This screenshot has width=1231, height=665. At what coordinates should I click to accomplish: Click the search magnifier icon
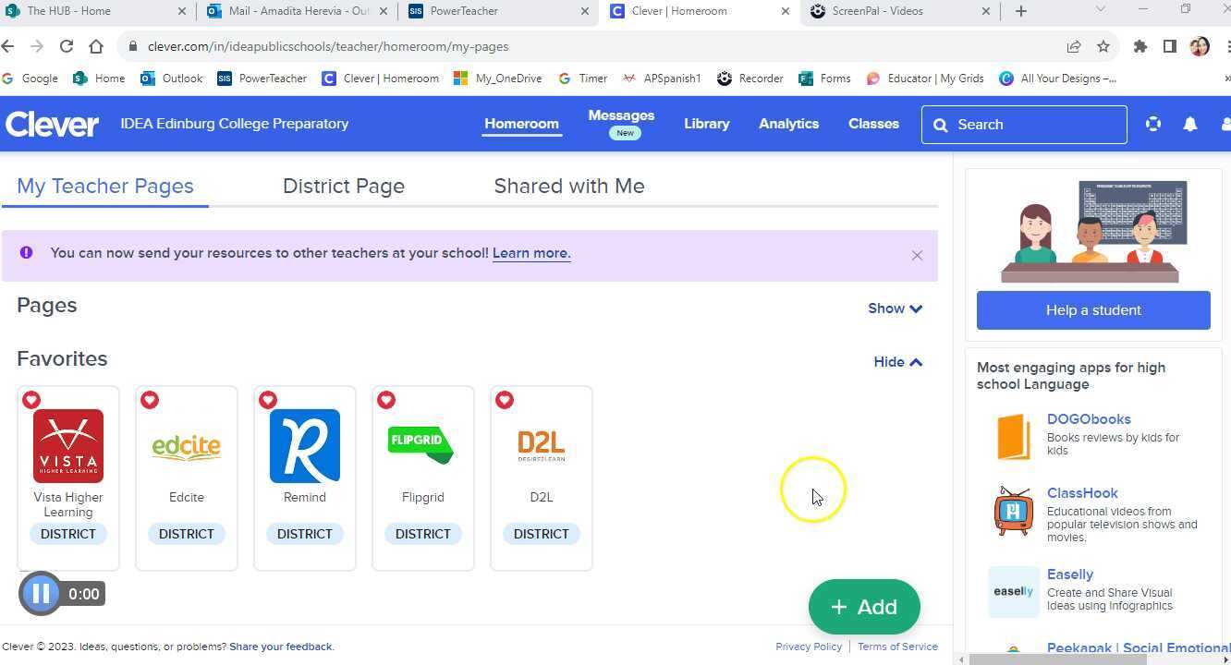(941, 125)
